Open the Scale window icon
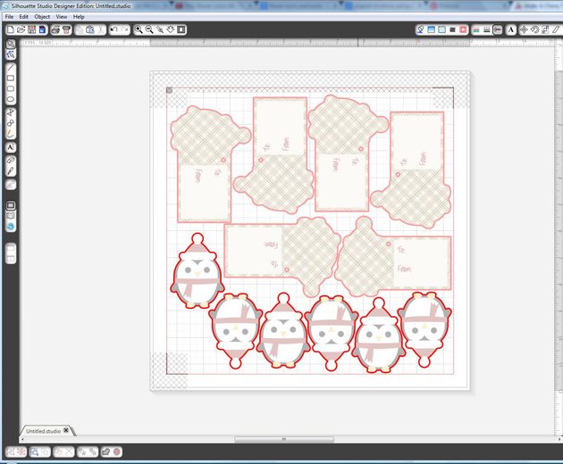The height and width of the screenshot is (464, 563). (545, 29)
